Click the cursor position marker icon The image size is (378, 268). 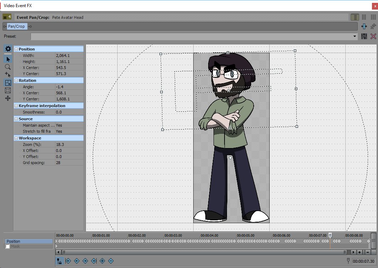pyautogui.click(x=348, y=261)
